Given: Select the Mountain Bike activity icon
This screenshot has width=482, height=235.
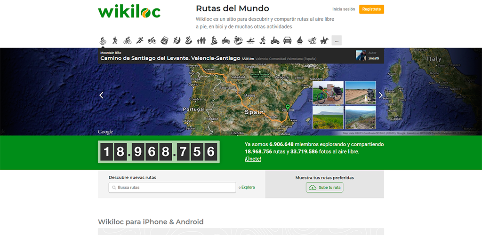Looking at the screenshot, I should point(103,40).
